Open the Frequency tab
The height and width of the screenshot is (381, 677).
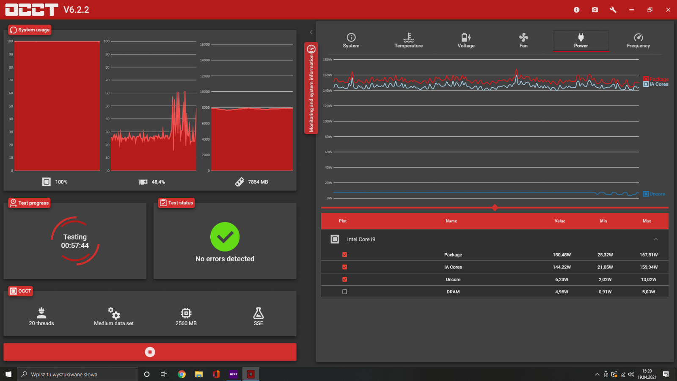point(638,41)
